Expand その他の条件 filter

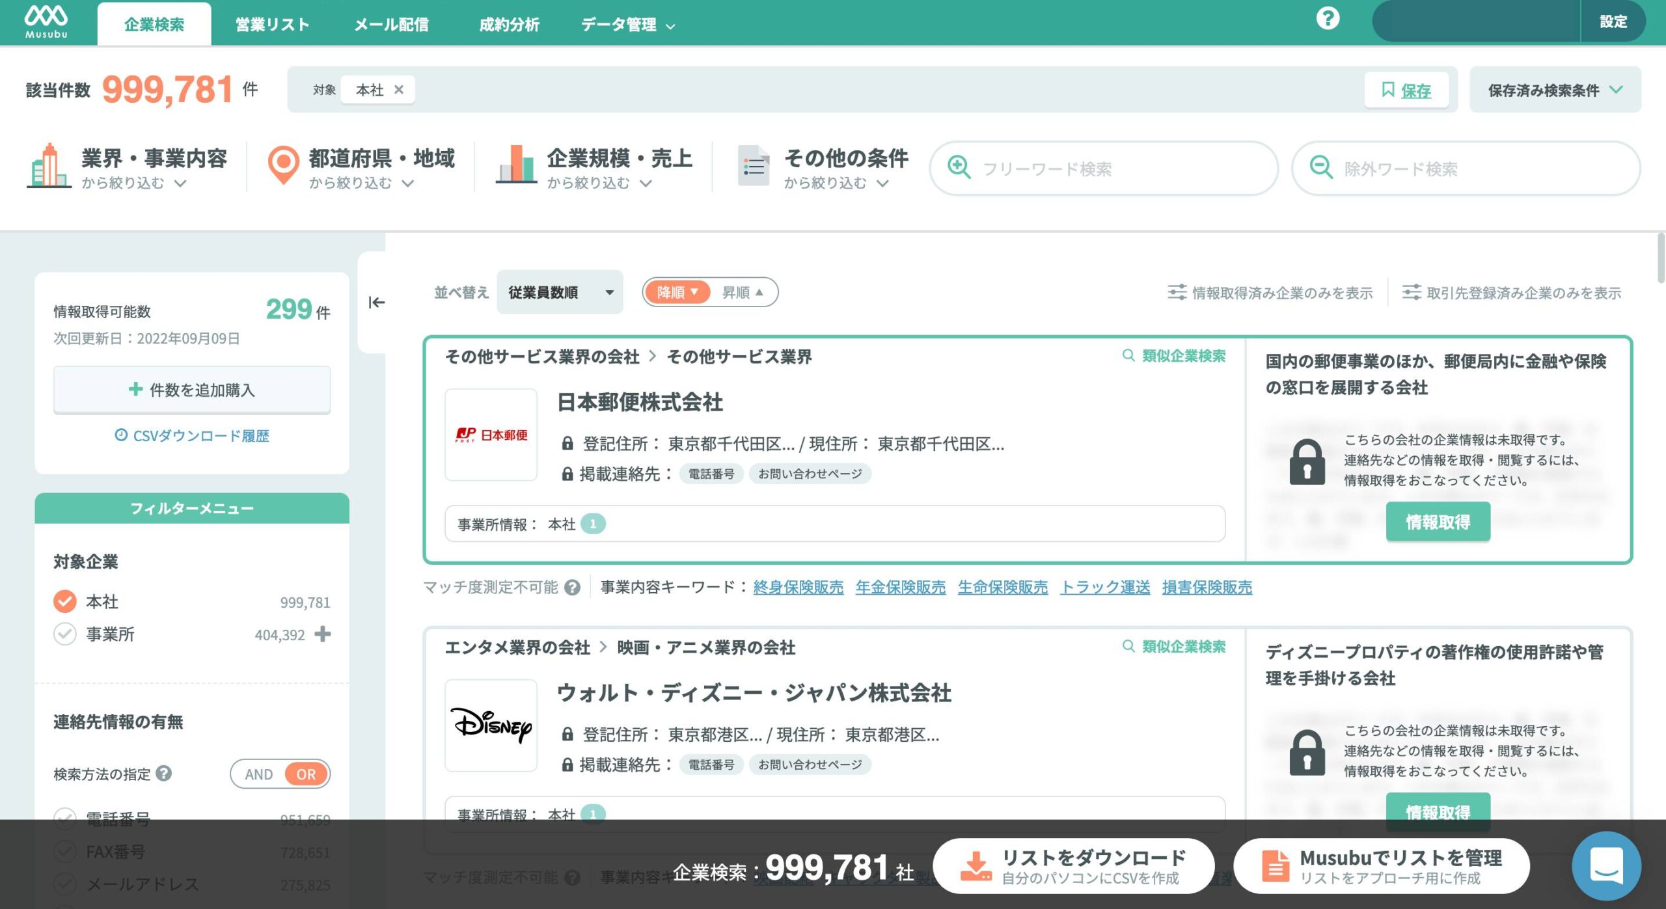click(845, 168)
